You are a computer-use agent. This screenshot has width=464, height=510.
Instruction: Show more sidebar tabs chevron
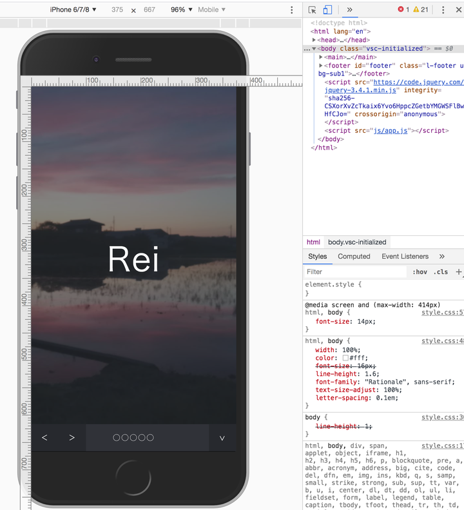[441, 257]
